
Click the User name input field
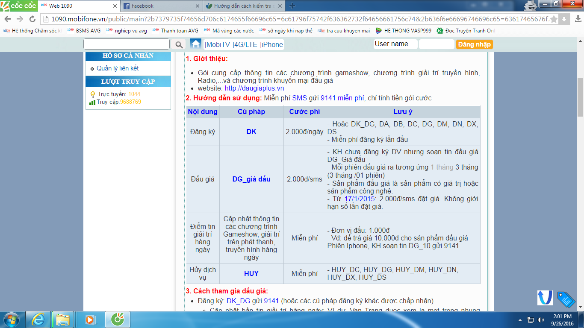(395, 44)
